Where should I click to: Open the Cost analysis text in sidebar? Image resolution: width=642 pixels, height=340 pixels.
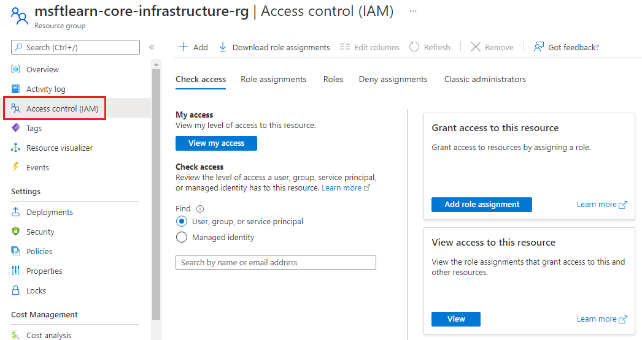(x=48, y=335)
